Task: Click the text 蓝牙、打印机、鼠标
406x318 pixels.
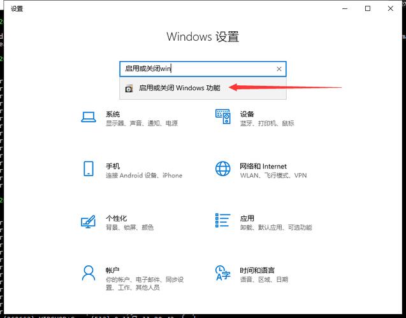Action: (x=267, y=123)
